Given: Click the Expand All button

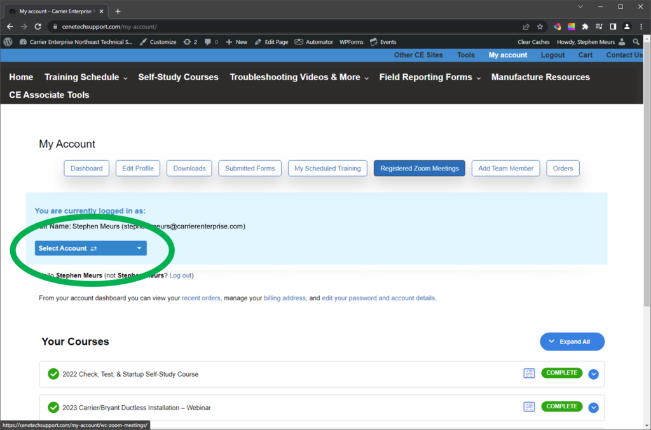Looking at the screenshot, I should click(572, 342).
